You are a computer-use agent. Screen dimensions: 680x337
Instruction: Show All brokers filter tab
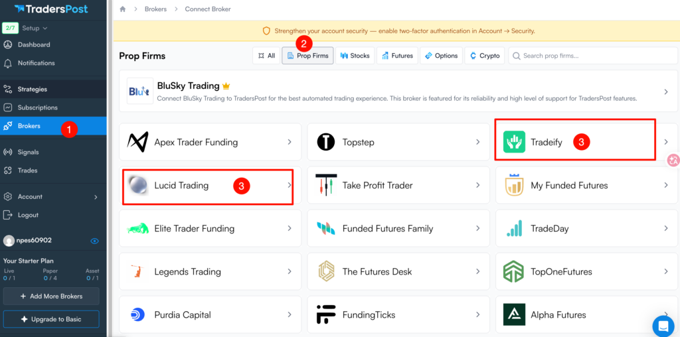click(x=265, y=56)
